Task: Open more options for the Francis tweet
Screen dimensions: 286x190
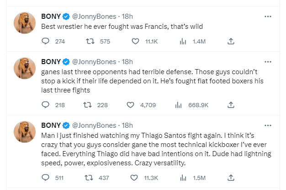Action: [x=268, y=16]
